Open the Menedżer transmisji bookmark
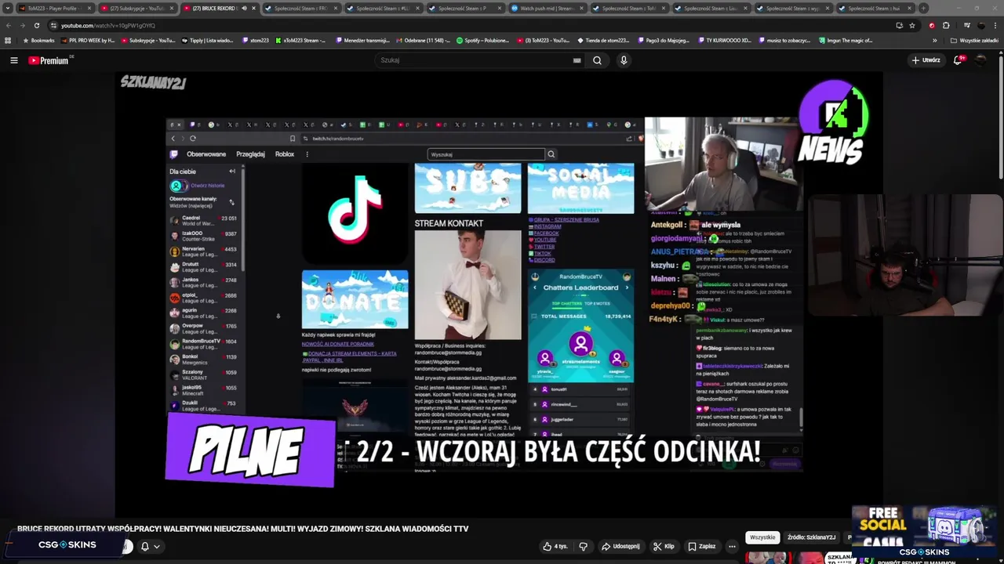 (362, 40)
